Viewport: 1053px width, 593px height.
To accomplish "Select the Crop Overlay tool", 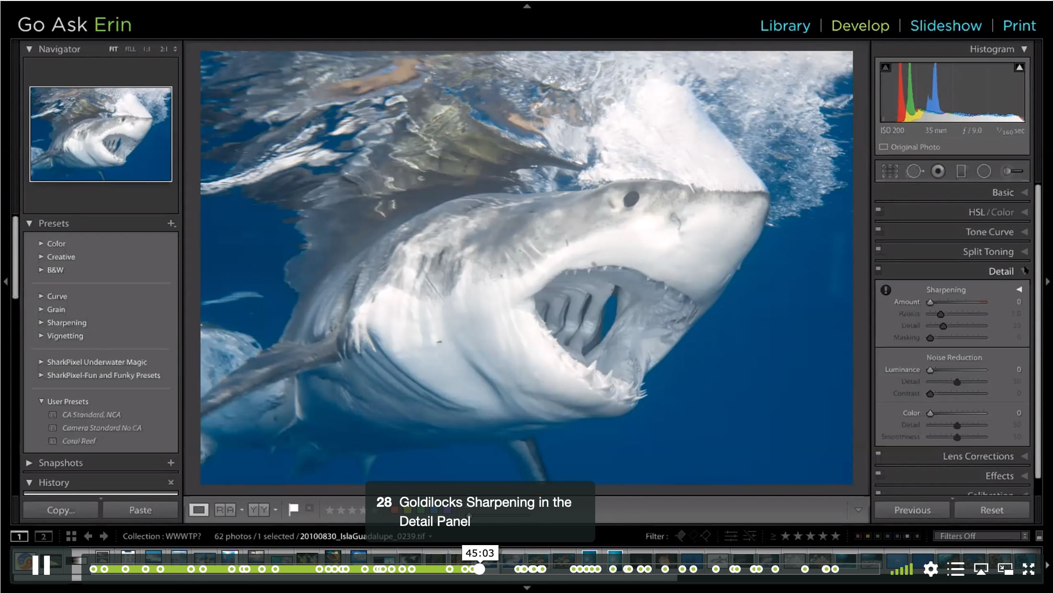I will (x=890, y=171).
